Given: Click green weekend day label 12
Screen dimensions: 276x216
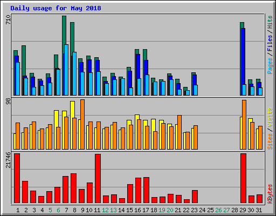Looking at the screenshot, I should click(x=105, y=210).
